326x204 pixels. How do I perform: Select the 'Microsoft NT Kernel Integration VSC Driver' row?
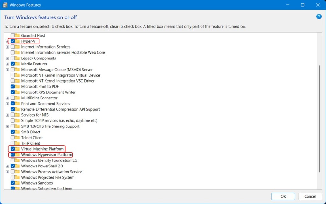pos(58,81)
